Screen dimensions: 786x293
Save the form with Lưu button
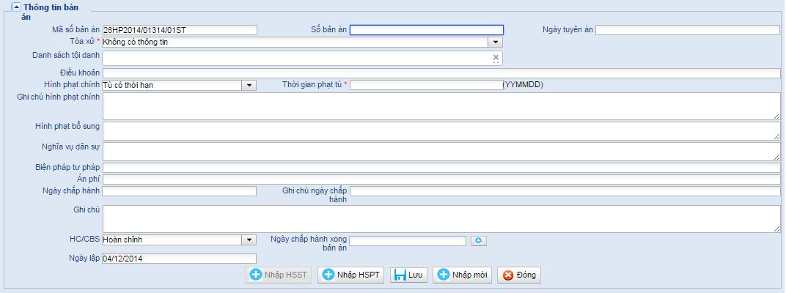[x=408, y=275]
